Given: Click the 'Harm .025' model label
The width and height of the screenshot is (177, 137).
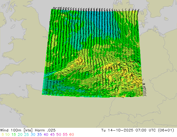Looking at the screenshot, I should click(45, 130).
